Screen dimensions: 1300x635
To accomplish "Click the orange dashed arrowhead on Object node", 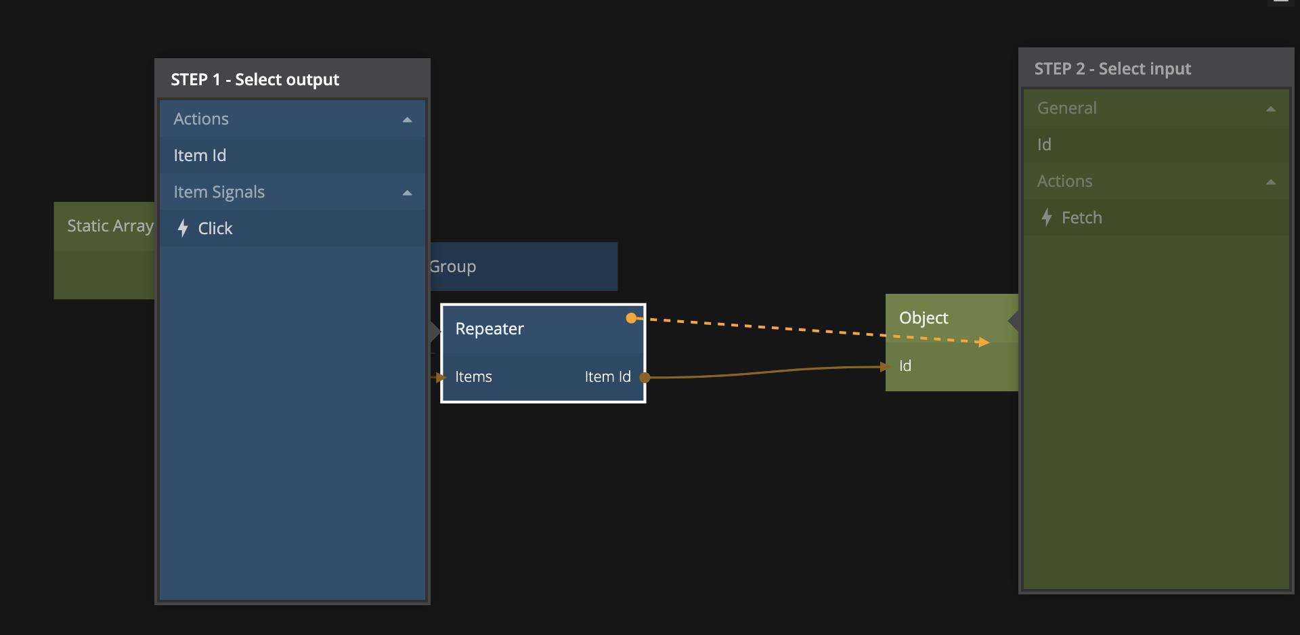I will pyautogui.click(x=983, y=343).
